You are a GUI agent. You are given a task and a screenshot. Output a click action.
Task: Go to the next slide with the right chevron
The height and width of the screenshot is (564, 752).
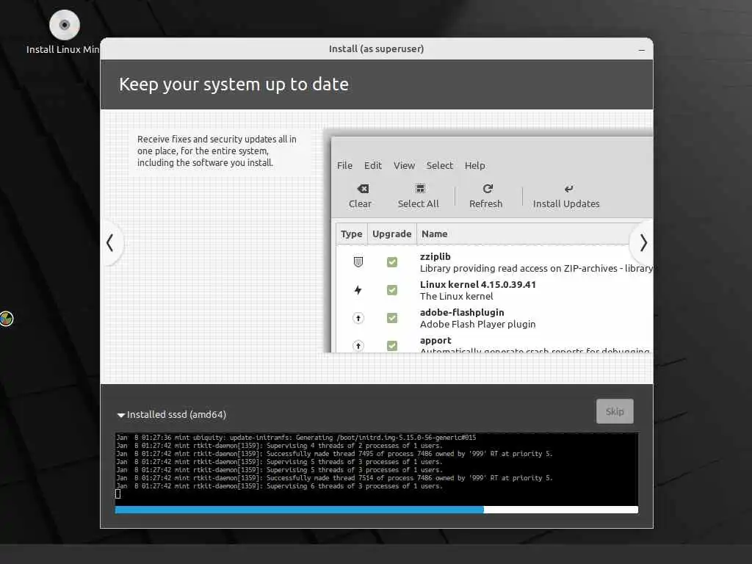(x=643, y=242)
